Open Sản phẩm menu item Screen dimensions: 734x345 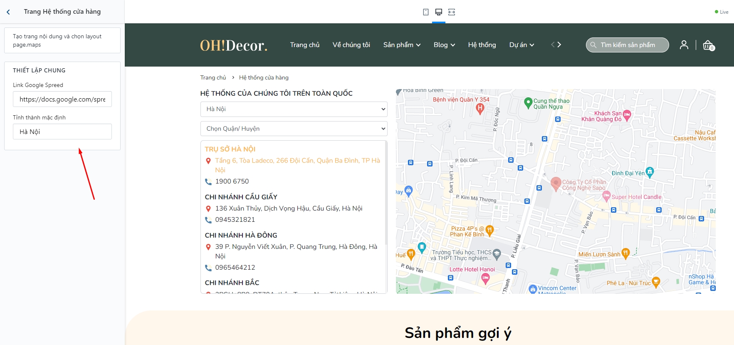(398, 45)
